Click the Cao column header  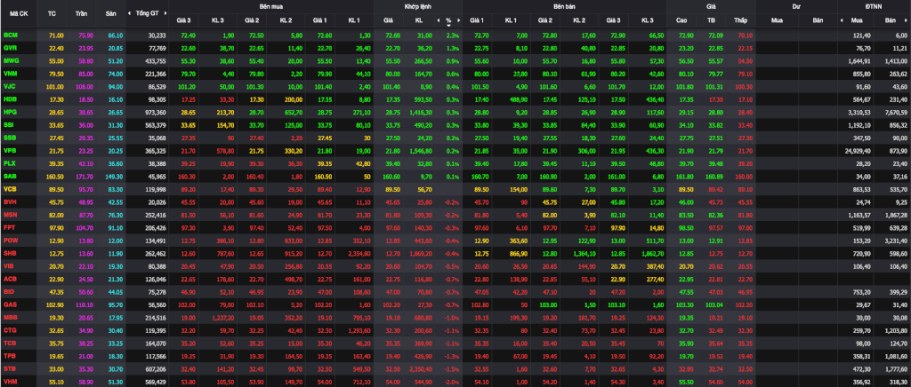(681, 20)
